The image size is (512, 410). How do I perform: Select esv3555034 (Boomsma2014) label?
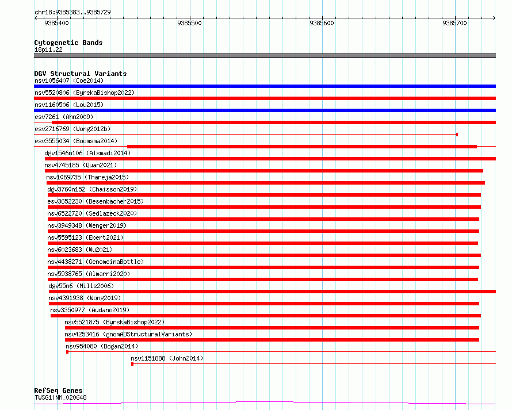coord(76,141)
